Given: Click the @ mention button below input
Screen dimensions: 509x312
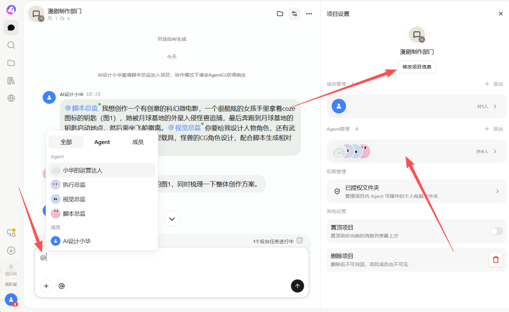Looking at the screenshot, I should [x=62, y=286].
